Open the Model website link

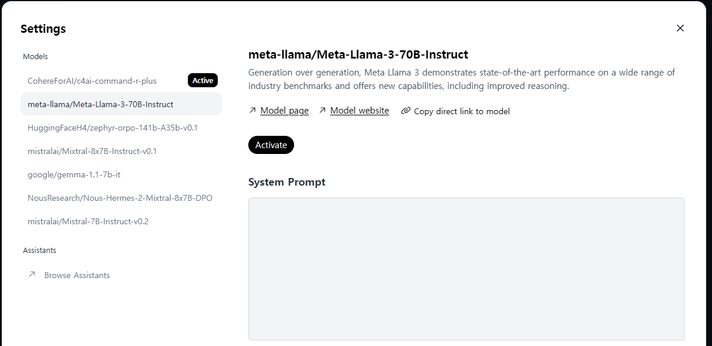(360, 110)
